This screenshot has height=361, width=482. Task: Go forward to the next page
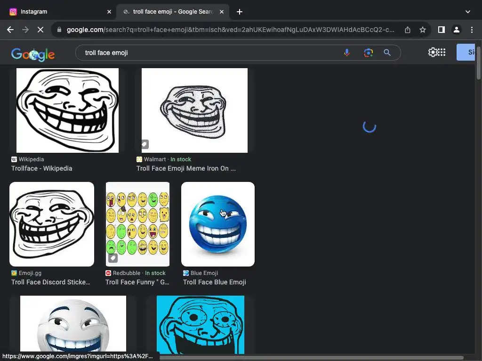25,30
